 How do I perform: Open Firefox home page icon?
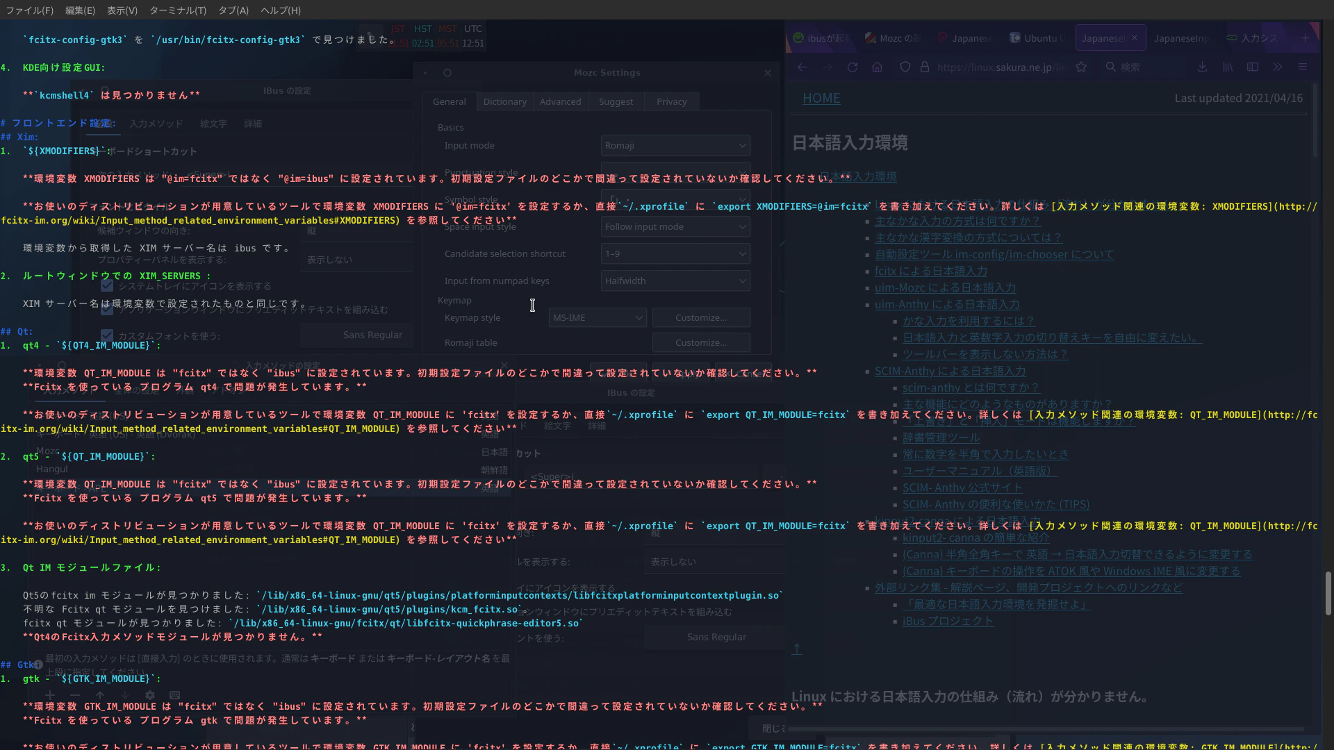click(878, 67)
